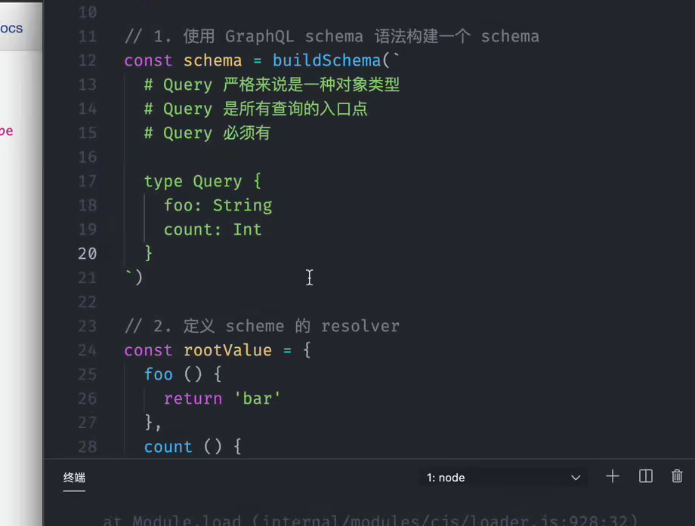Screen dimensions: 695x526
Task: Click the schema variable on line 12
Action: coord(212,60)
